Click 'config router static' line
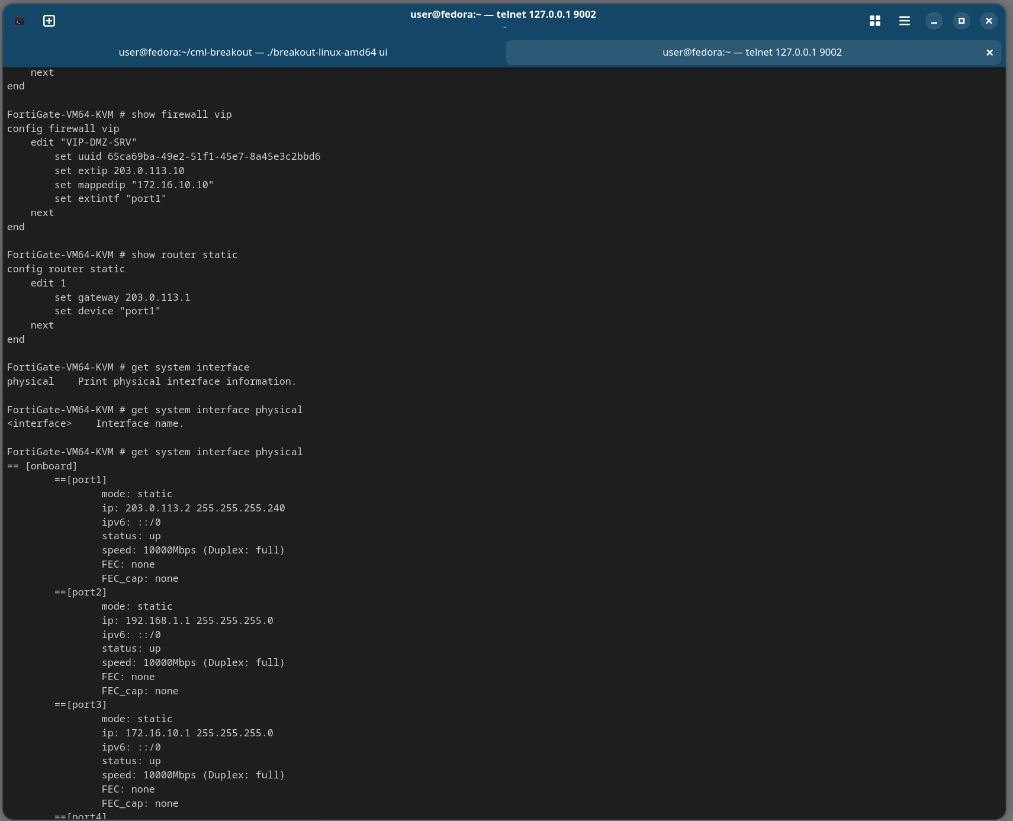 coord(66,269)
